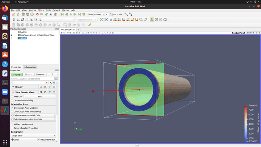This screenshot has height=147, width=261.
Task: Click the Axes Grid Edit button
Action: click(40, 97)
